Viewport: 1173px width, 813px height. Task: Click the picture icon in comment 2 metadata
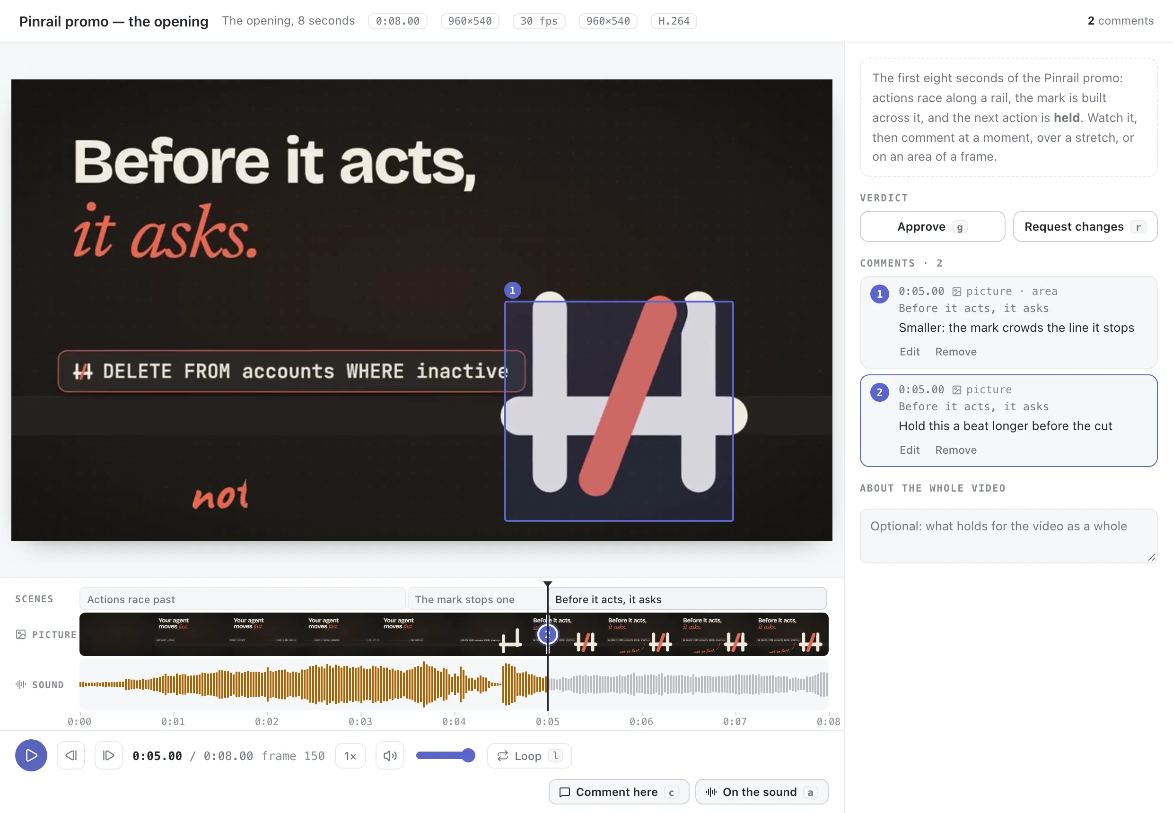point(957,389)
